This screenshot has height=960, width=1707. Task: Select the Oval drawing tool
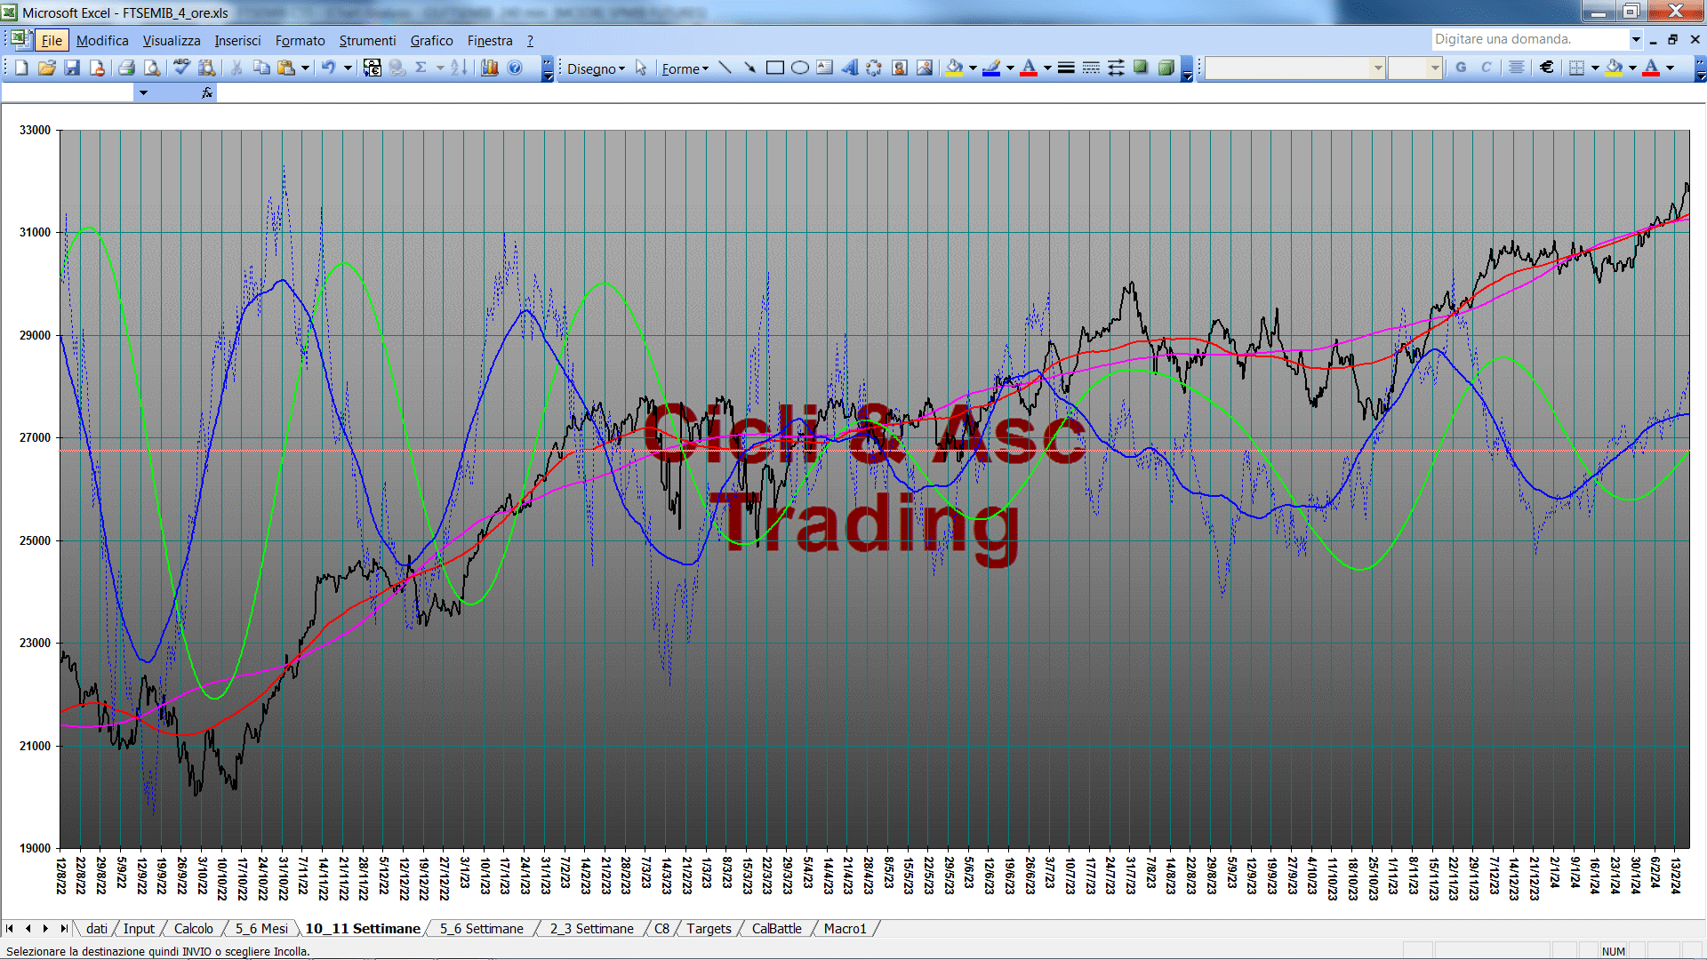point(800,68)
